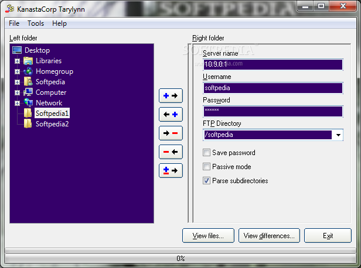361x268 pixels.
Task: Enable the Passive mode checkbox
Action: pyautogui.click(x=206, y=166)
